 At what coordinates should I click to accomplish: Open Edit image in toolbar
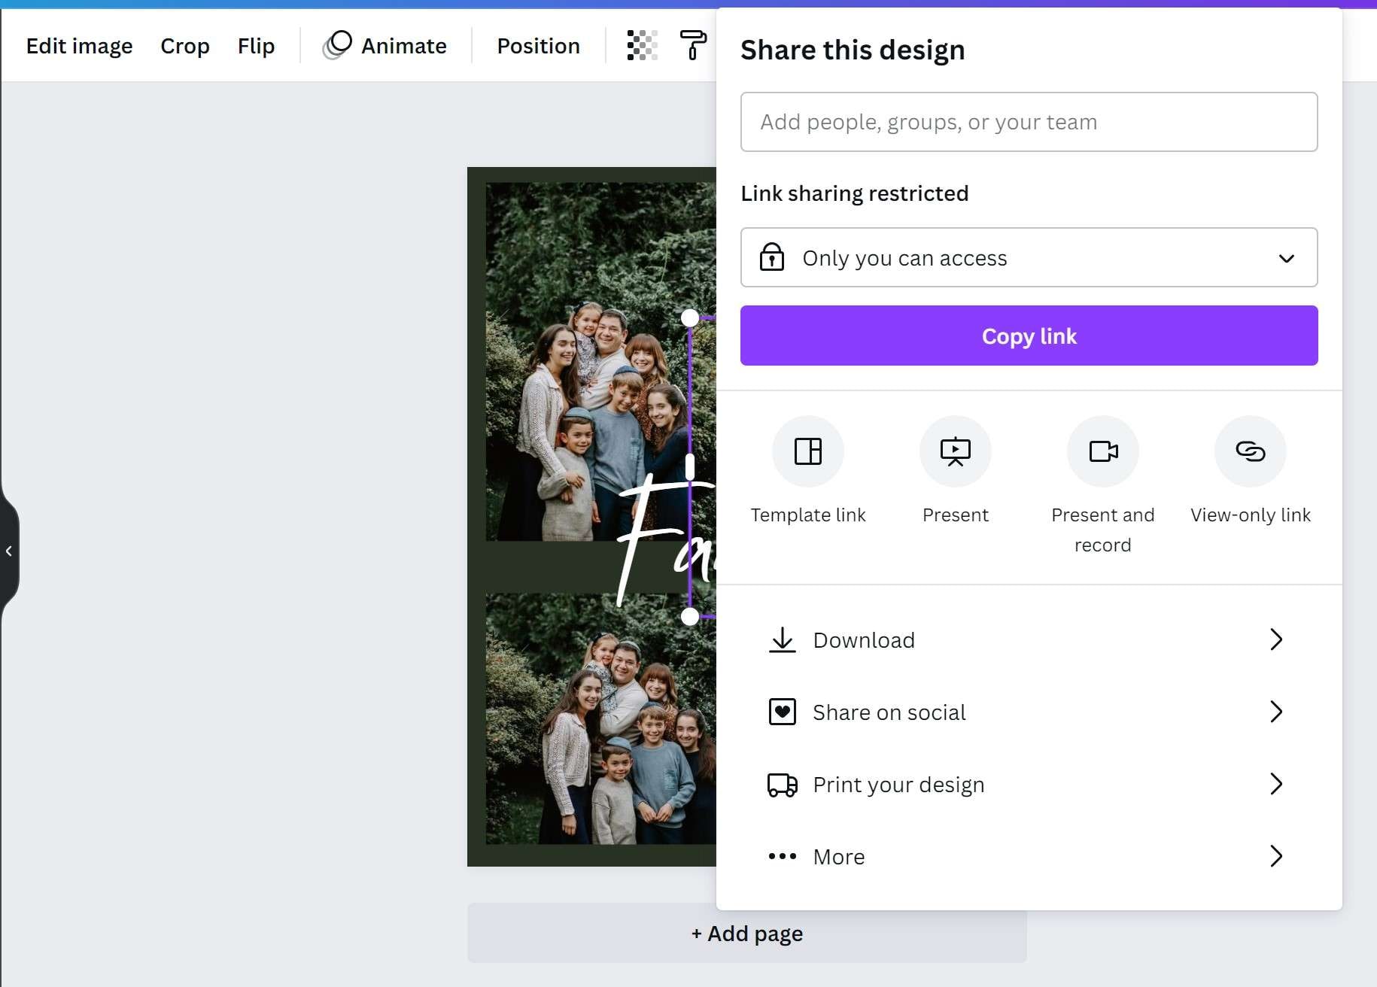79,46
